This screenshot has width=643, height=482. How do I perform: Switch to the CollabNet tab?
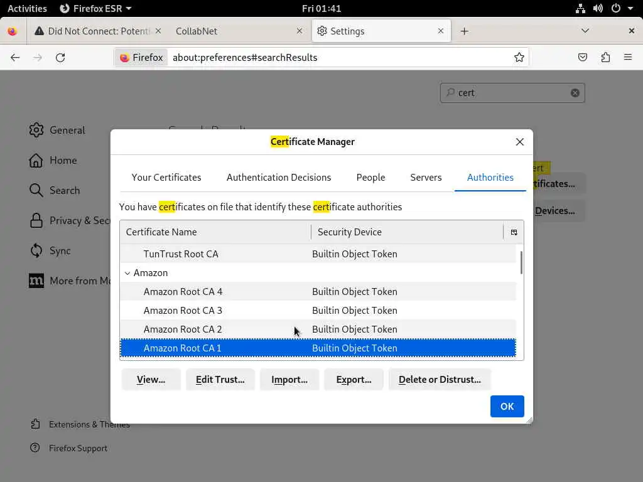[239, 31]
